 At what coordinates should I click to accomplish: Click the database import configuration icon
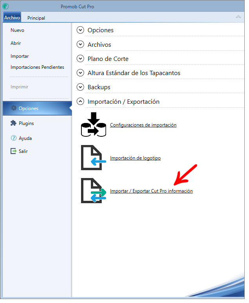94,125
